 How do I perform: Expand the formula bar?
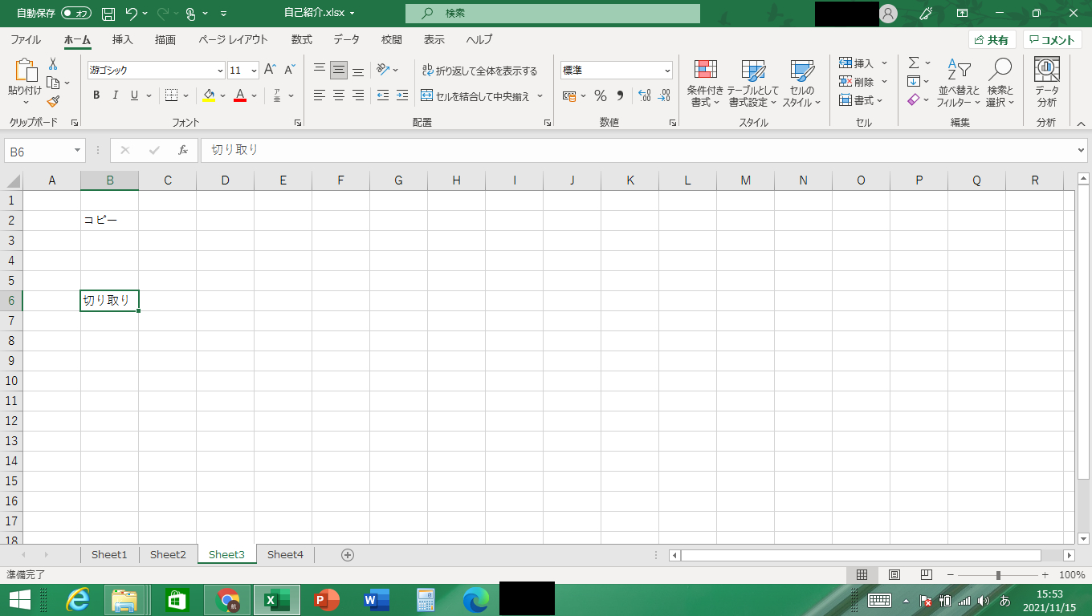click(x=1081, y=150)
